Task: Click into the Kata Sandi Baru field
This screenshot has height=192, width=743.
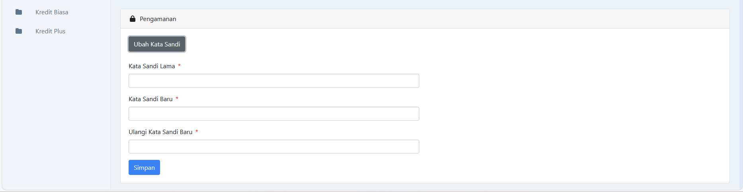Action: pyautogui.click(x=274, y=114)
